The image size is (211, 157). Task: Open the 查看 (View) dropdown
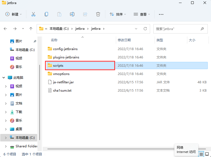(x=141, y=14)
